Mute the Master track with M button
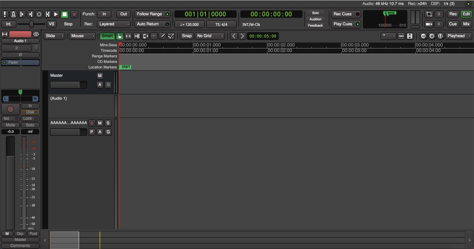Screen dimensions: 474x249 point(100,75)
